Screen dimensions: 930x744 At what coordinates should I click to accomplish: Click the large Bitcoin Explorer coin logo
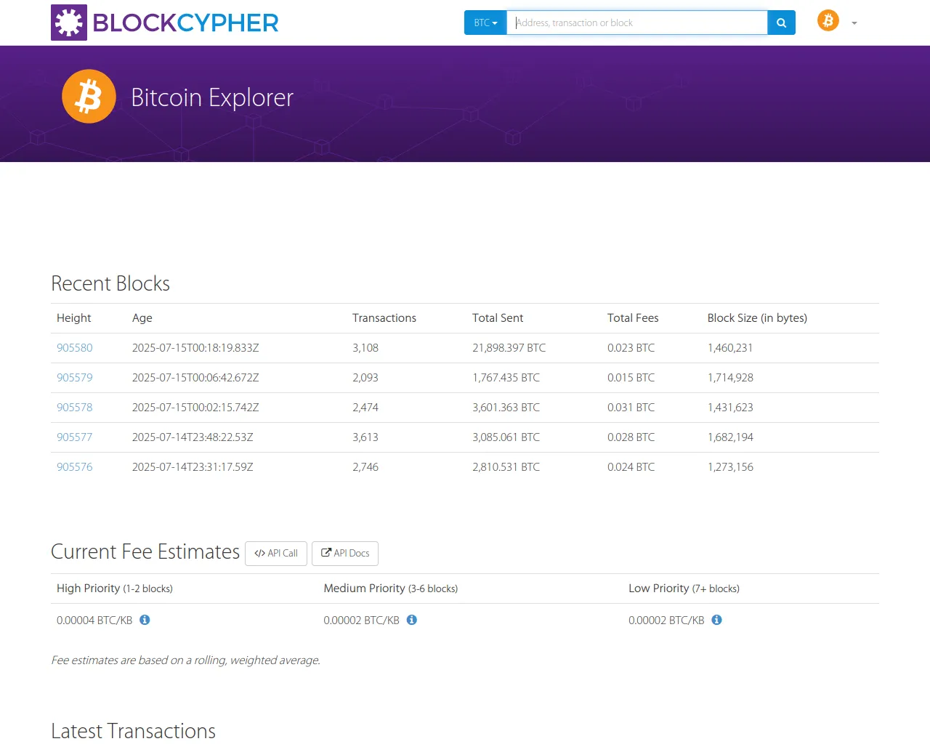point(89,97)
